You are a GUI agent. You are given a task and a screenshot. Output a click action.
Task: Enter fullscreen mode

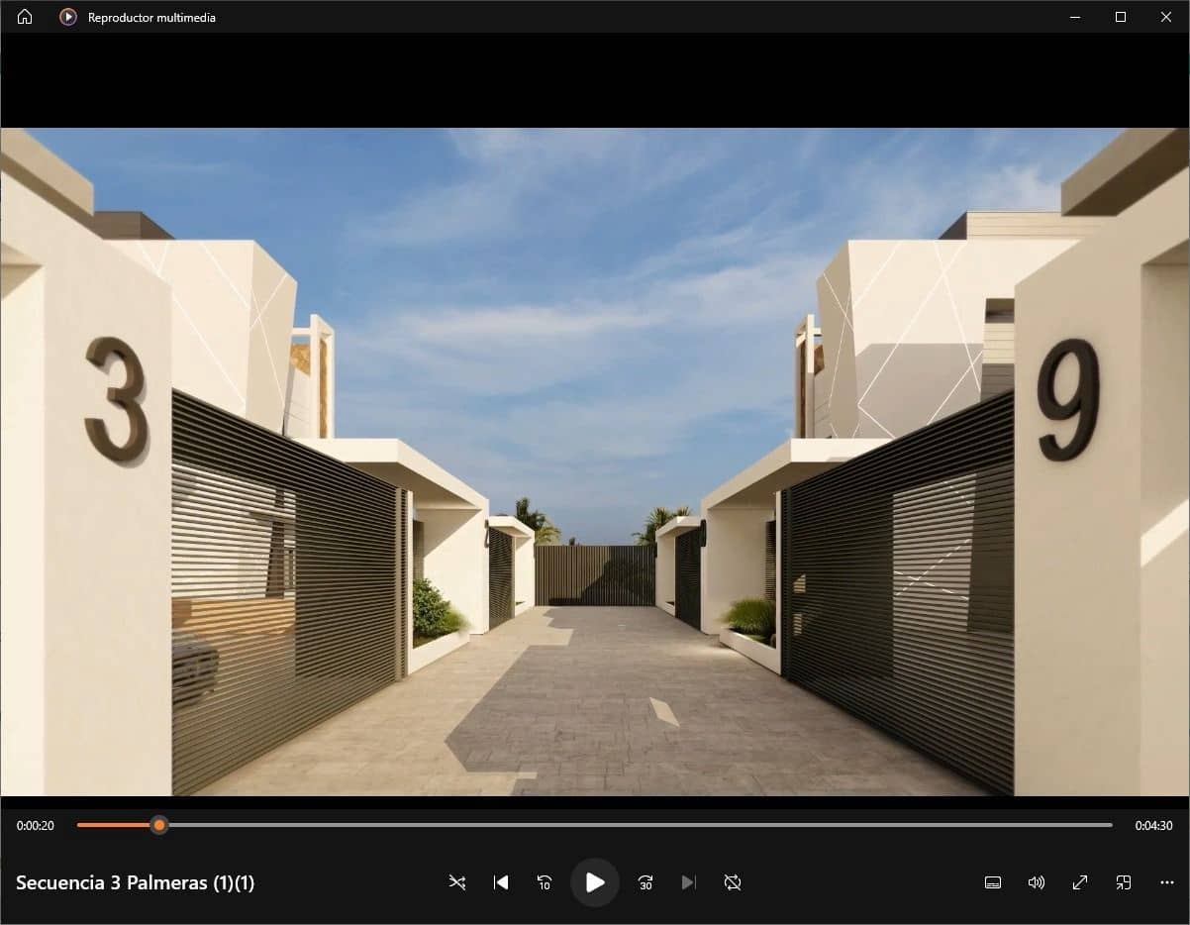[1080, 882]
